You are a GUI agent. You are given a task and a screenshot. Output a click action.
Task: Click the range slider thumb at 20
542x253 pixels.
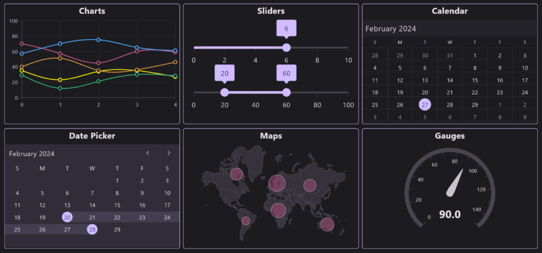[x=224, y=92]
